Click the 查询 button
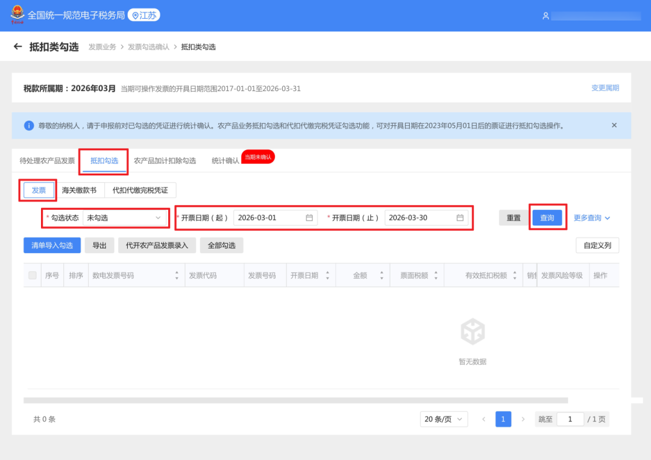Viewport: 651px width, 460px height. point(547,218)
